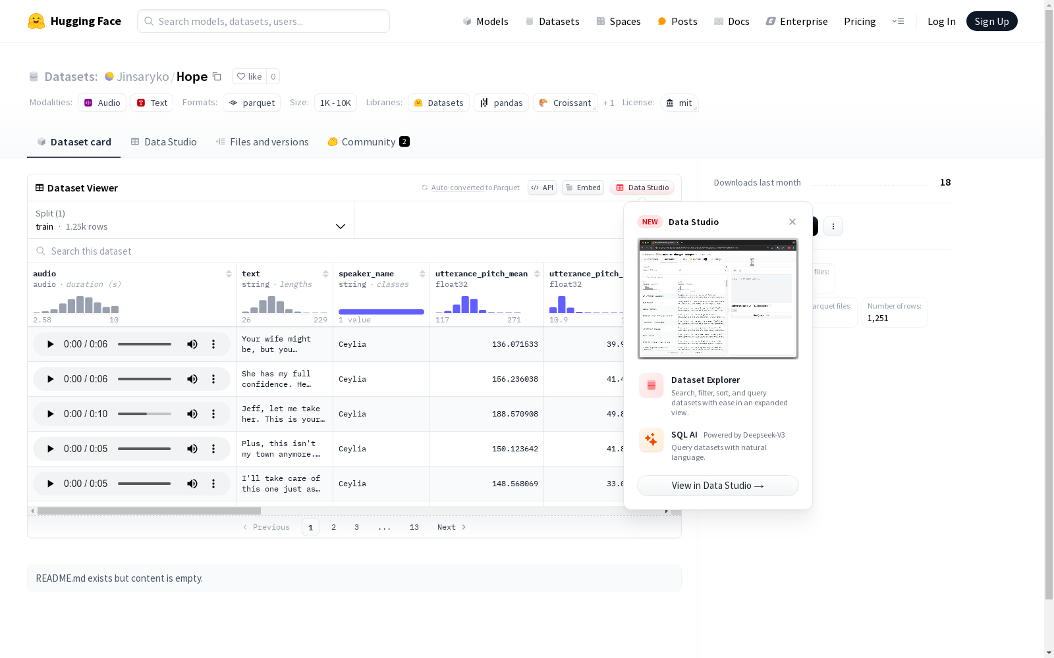Viewport: 1054px width, 658px height.
Task: Open the Models page
Action: point(485,21)
